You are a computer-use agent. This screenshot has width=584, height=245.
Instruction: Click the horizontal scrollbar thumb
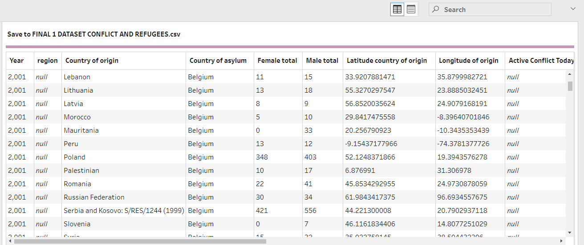coord(140,241)
